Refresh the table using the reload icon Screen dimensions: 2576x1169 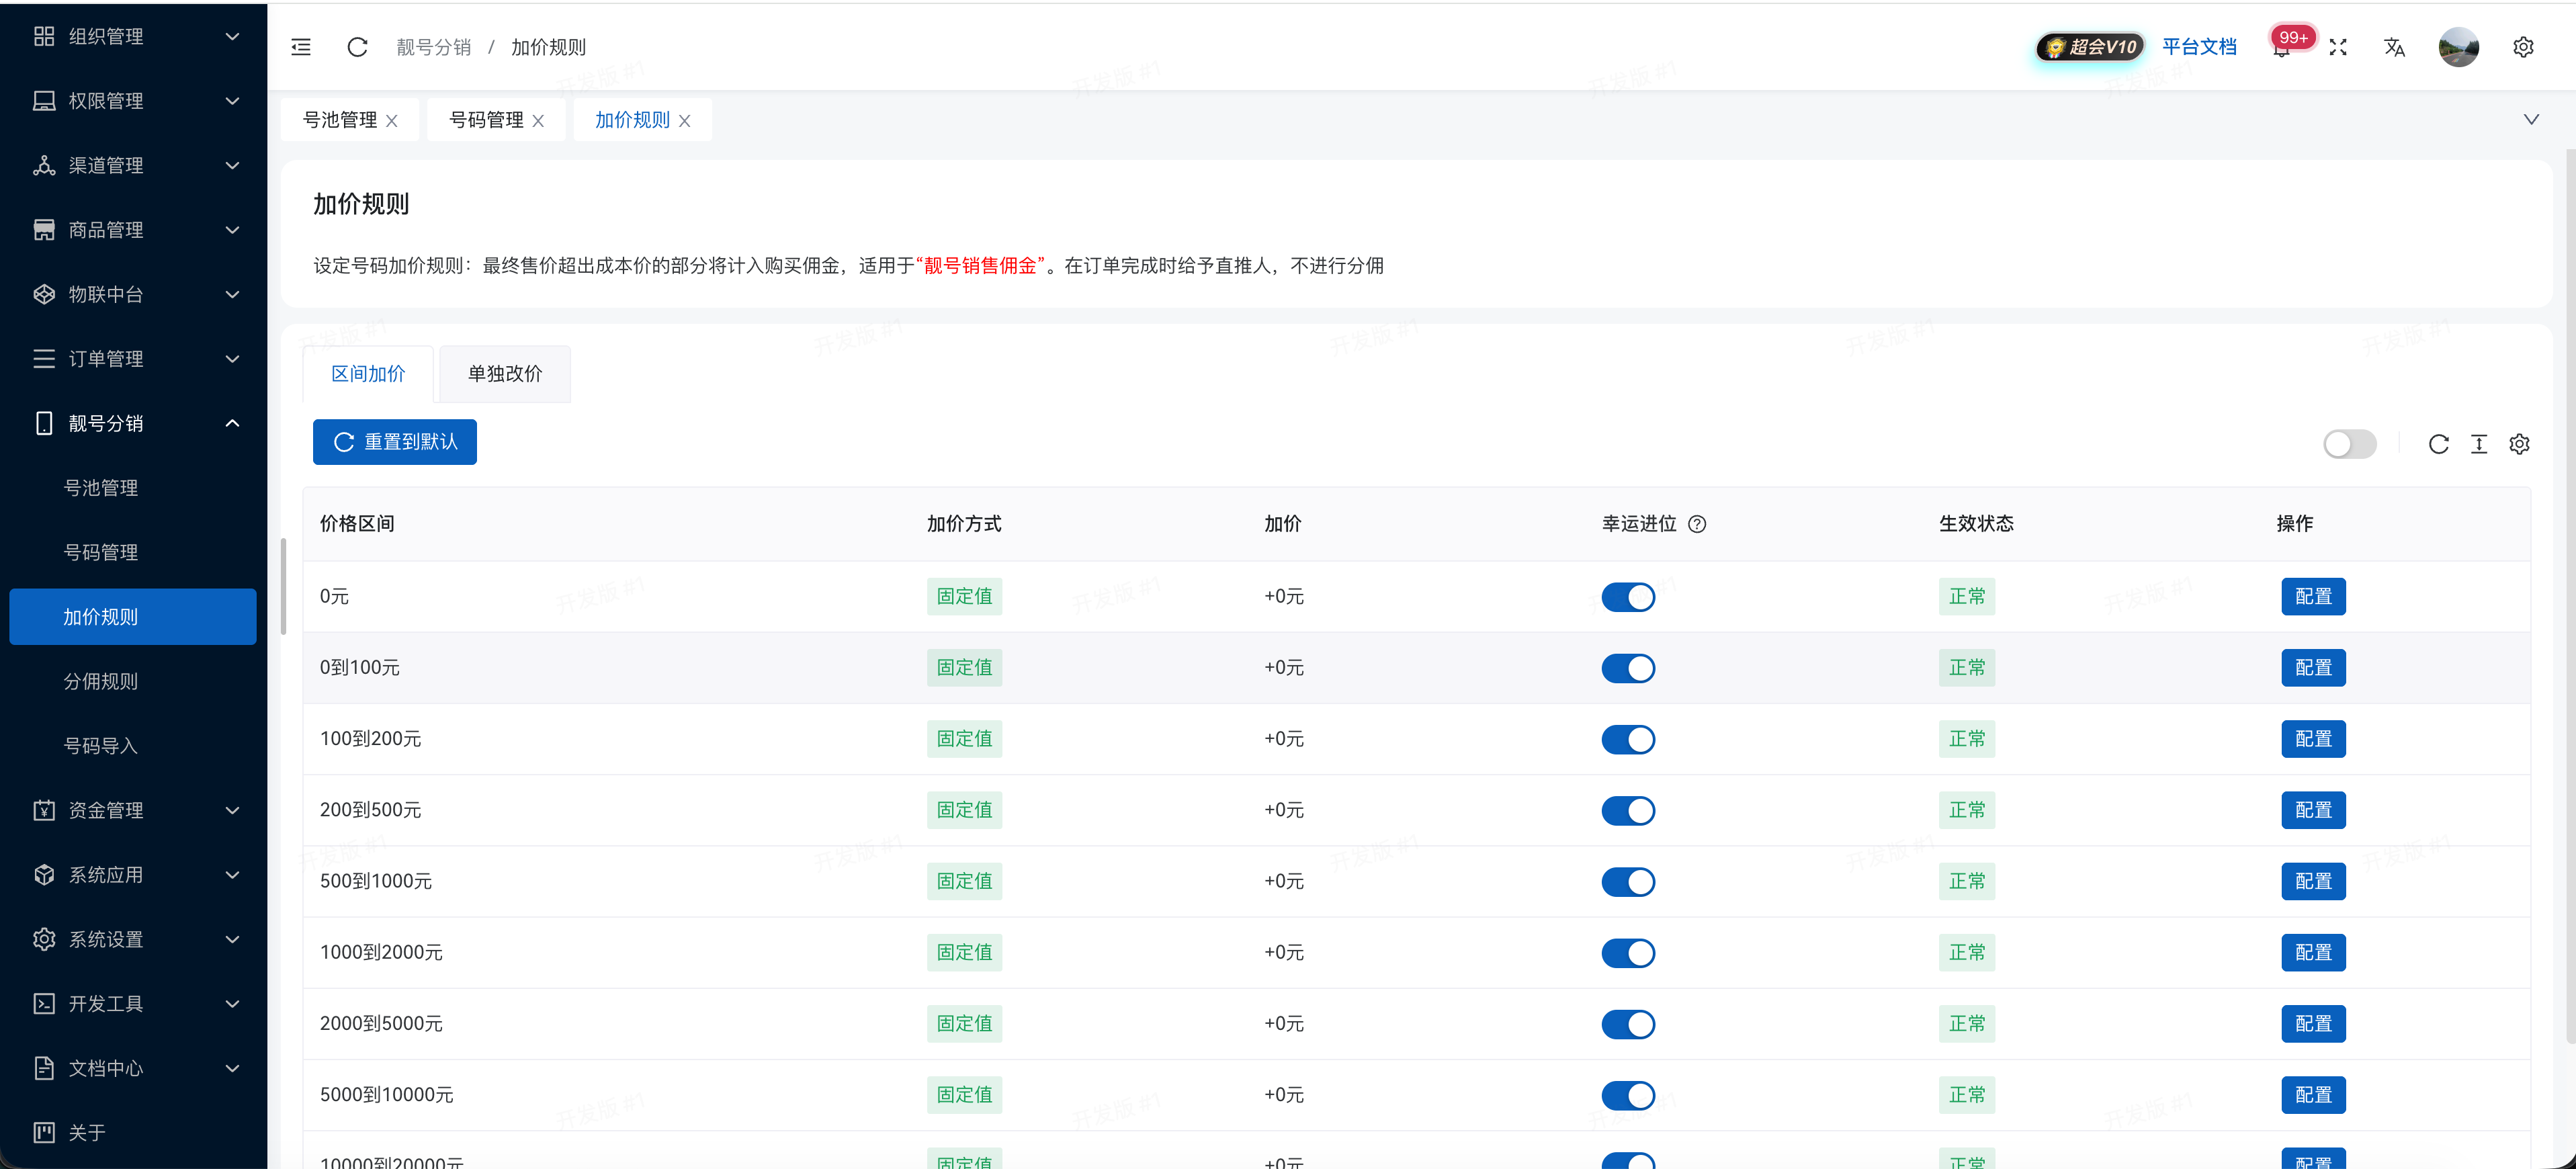[2439, 444]
